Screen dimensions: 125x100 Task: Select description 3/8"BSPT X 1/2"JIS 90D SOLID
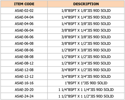tap(86, 43)
